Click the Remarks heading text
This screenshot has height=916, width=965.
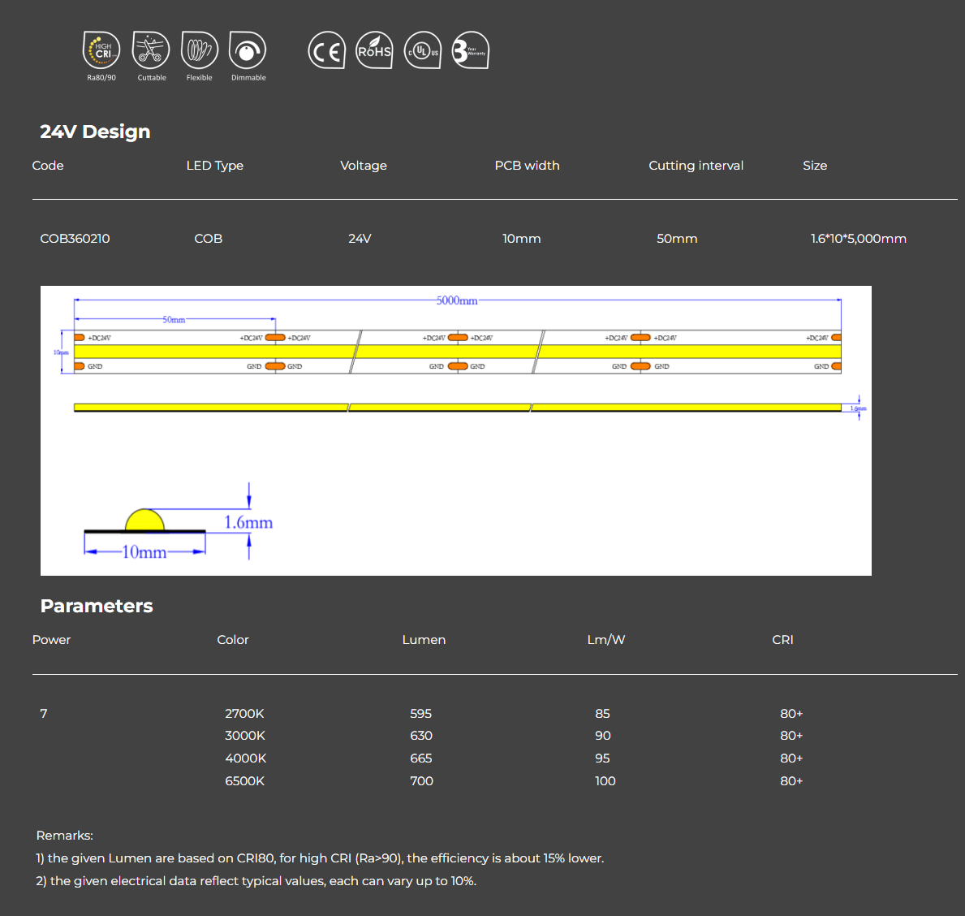[x=64, y=835]
